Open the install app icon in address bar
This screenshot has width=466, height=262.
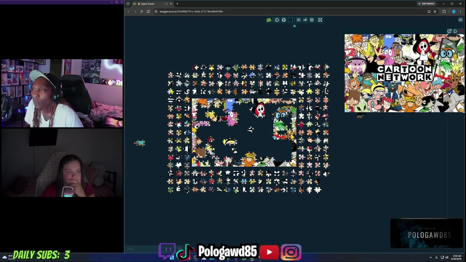(429, 11)
